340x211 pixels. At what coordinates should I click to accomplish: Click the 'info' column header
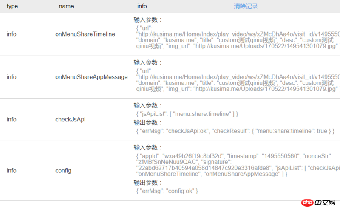pyautogui.click(x=142, y=6)
